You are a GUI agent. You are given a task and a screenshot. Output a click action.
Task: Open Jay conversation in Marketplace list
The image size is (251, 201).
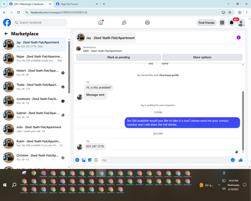click(34, 44)
